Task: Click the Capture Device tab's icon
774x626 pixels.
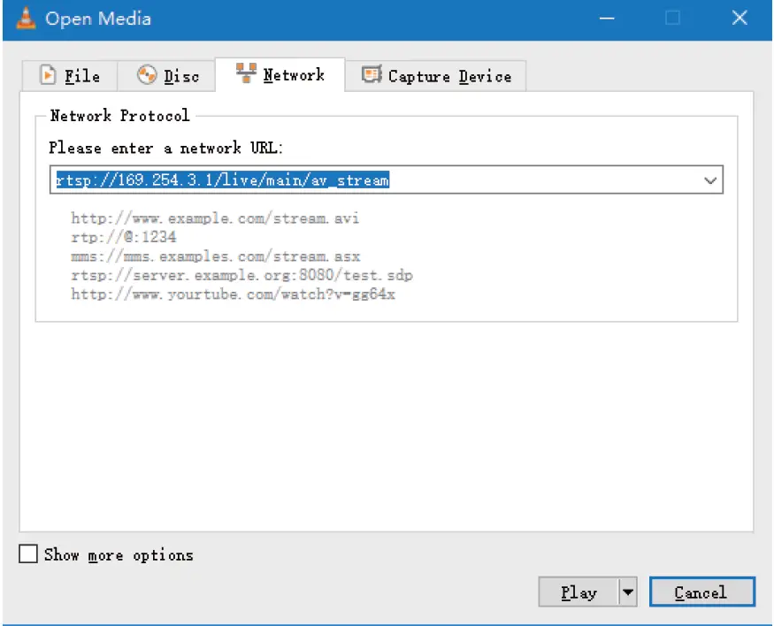Action: coord(372,75)
